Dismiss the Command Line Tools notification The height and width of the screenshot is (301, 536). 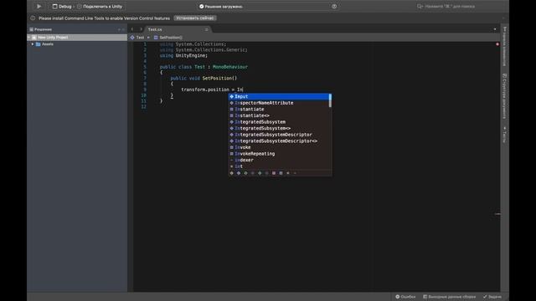[x=503, y=18]
